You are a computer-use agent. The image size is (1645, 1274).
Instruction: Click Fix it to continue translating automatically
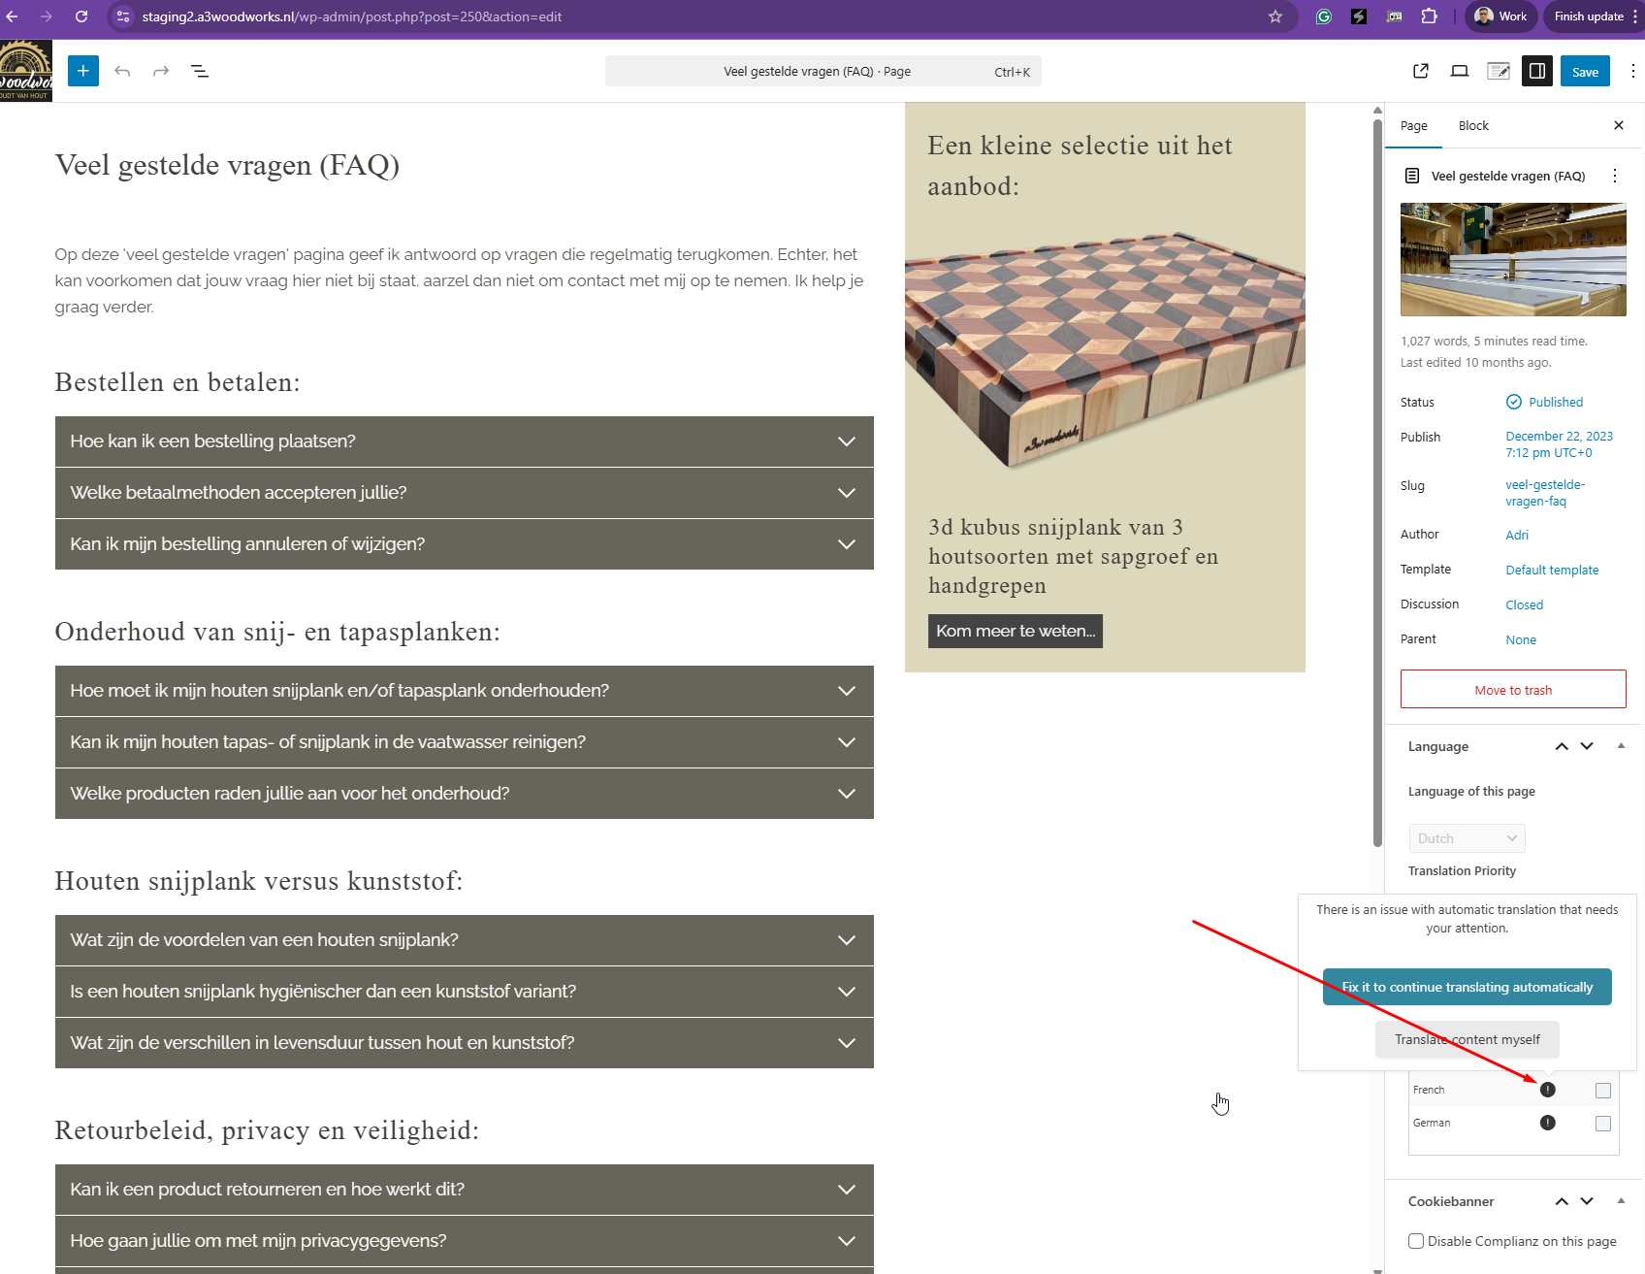tap(1467, 987)
